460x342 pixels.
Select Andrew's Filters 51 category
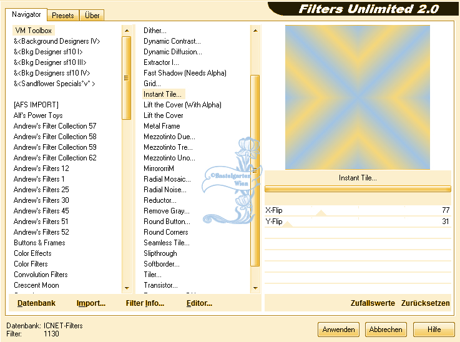(x=41, y=222)
